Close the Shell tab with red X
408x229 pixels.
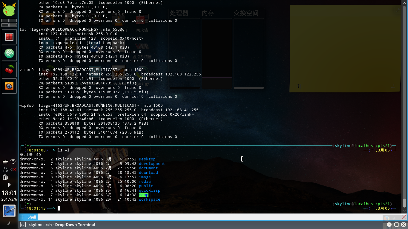point(404,217)
